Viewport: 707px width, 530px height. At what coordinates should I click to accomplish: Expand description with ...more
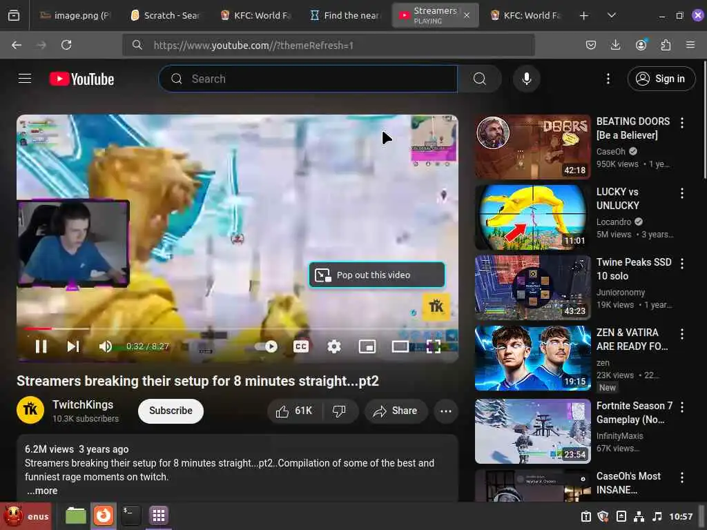pyautogui.click(x=42, y=491)
